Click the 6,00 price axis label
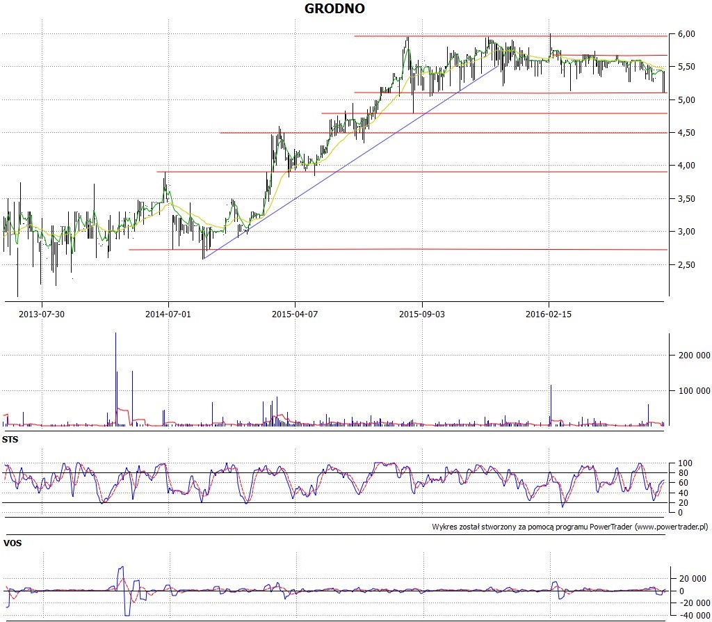 click(x=686, y=34)
